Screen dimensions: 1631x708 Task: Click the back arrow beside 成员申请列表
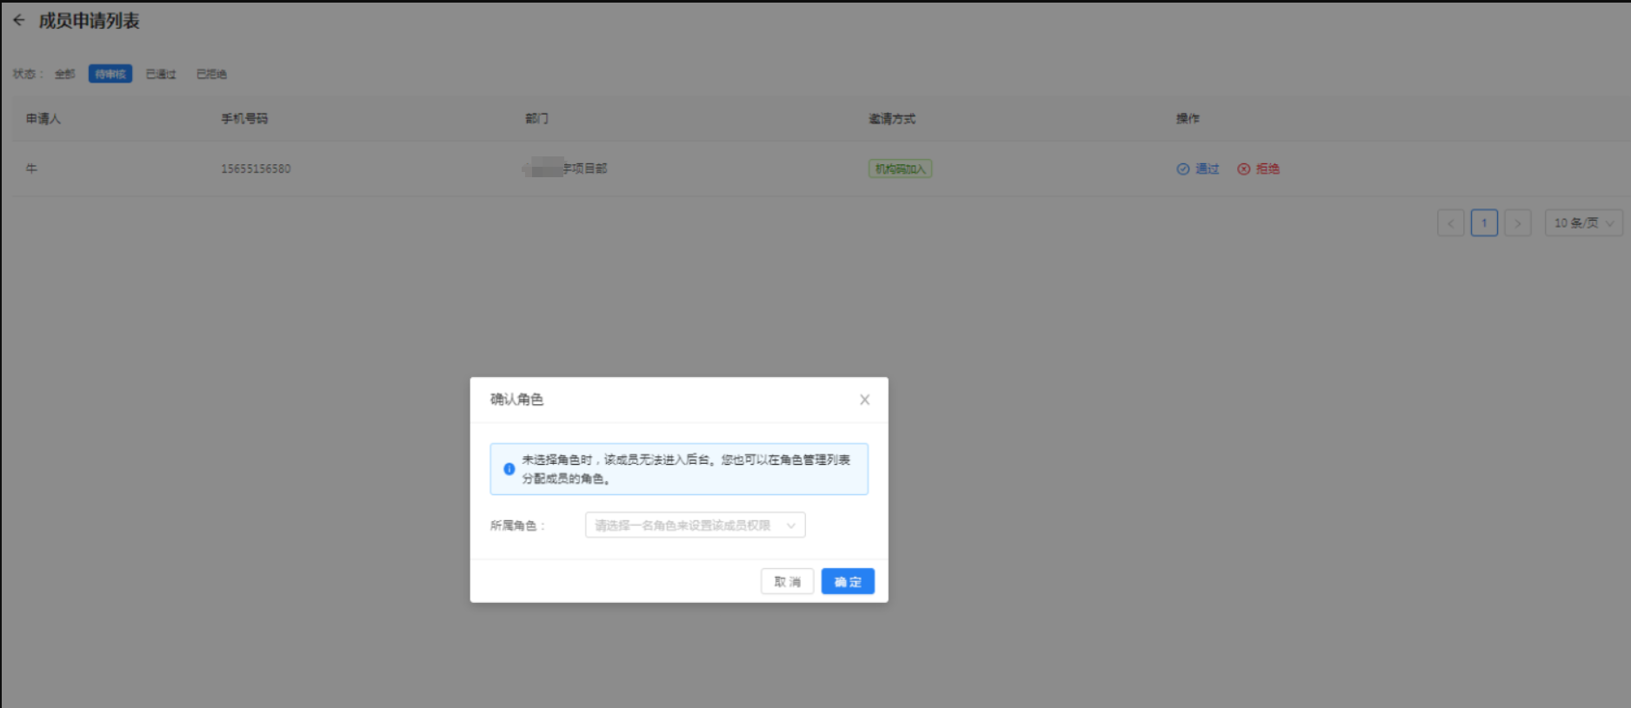click(18, 20)
